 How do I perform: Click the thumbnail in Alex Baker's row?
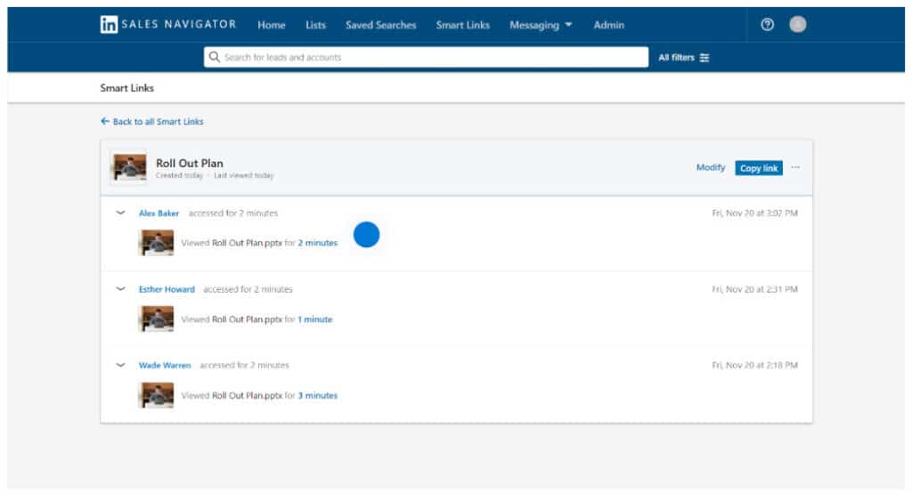pos(157,243)
